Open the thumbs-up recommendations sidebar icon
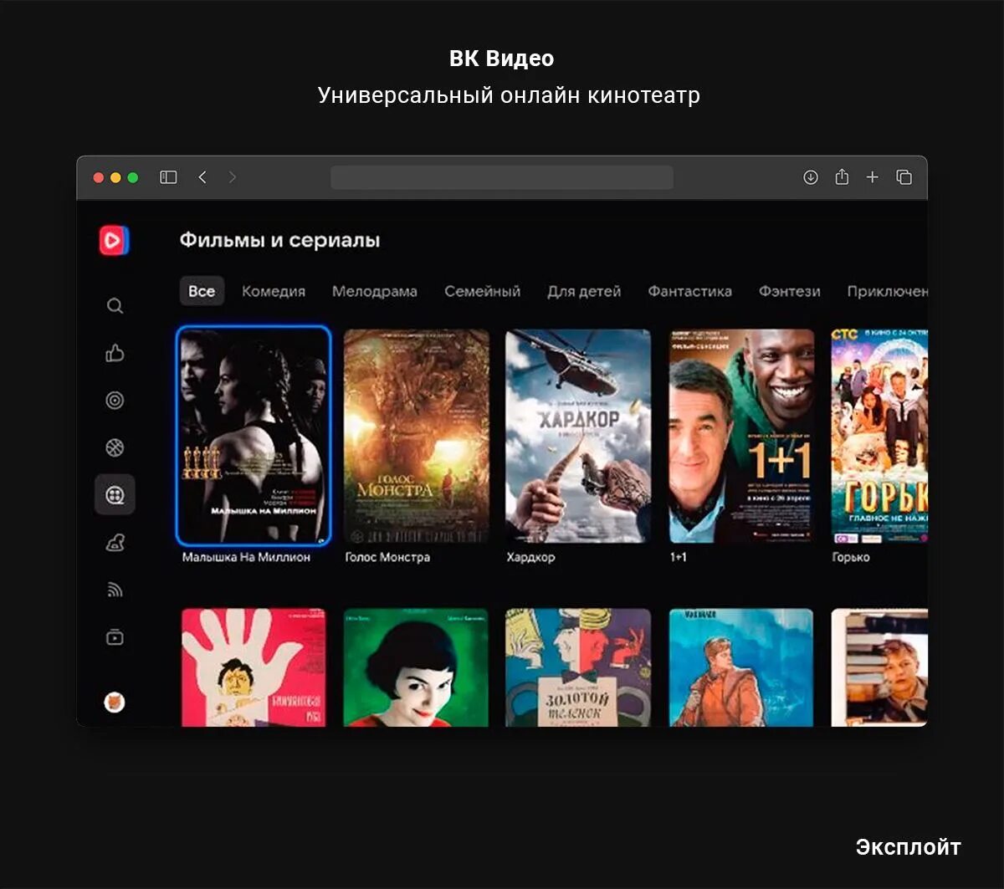1004x889 pixels. coord(115,354)
